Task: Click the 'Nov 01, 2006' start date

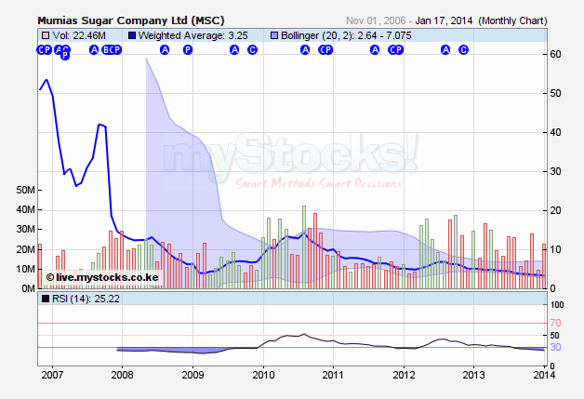Action: [377, 20]
